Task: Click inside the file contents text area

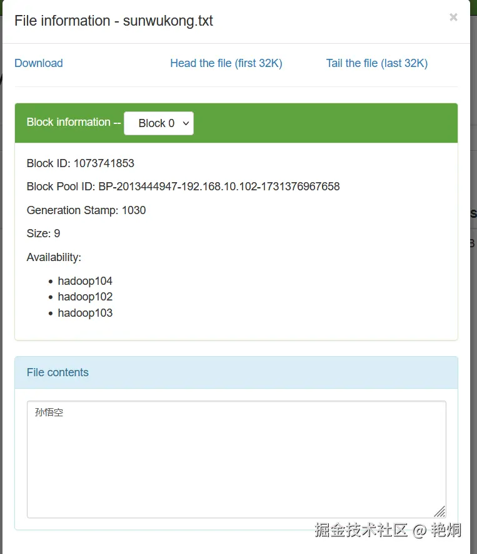Action: click(x=236, y=459)
